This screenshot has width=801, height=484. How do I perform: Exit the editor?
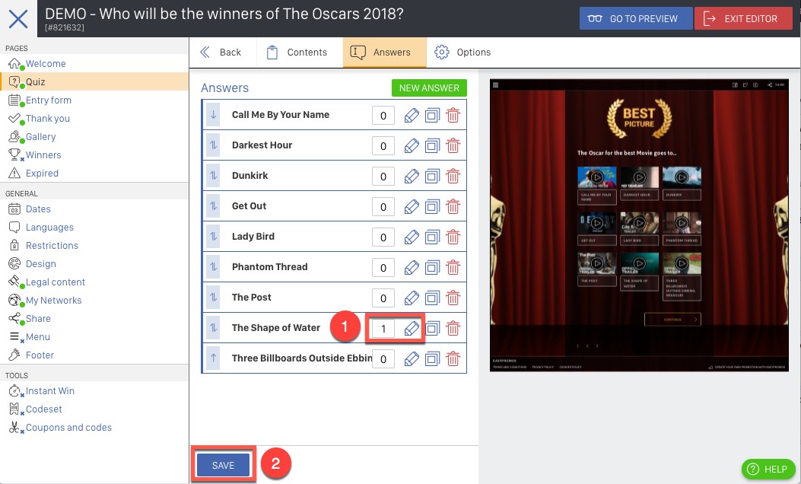click(743, 18)
